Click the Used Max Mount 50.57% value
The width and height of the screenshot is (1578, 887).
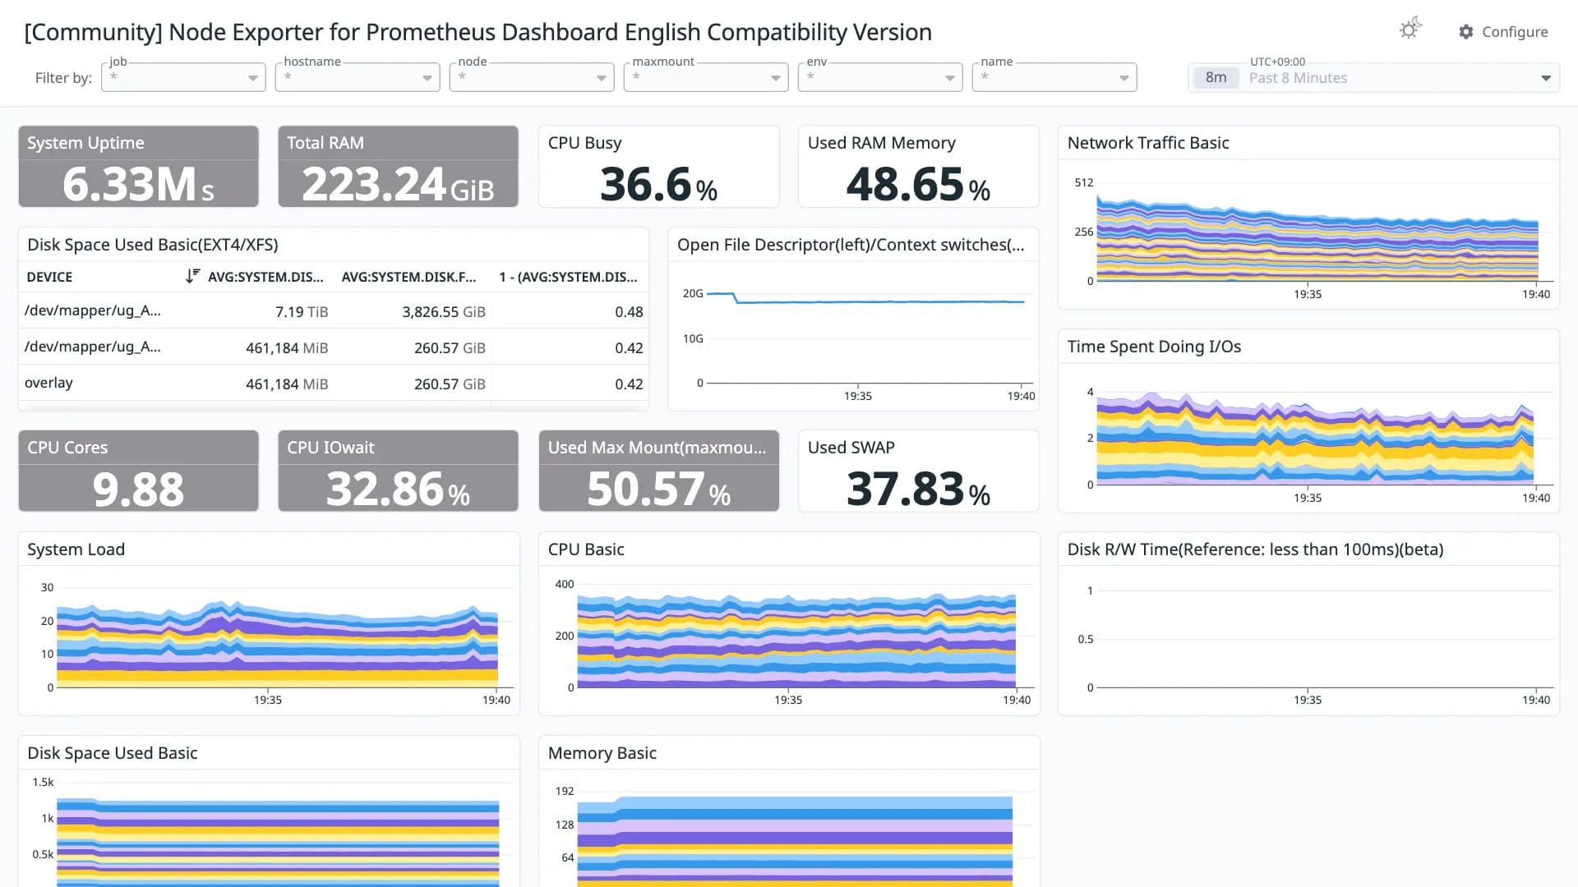[658, 489]
